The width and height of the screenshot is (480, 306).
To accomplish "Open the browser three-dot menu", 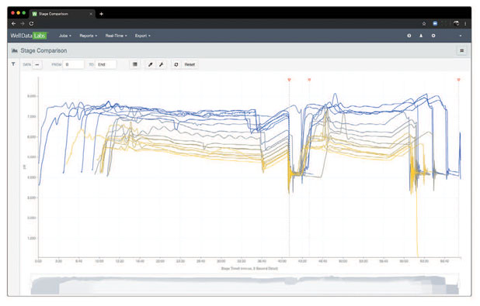I will 465,23.
